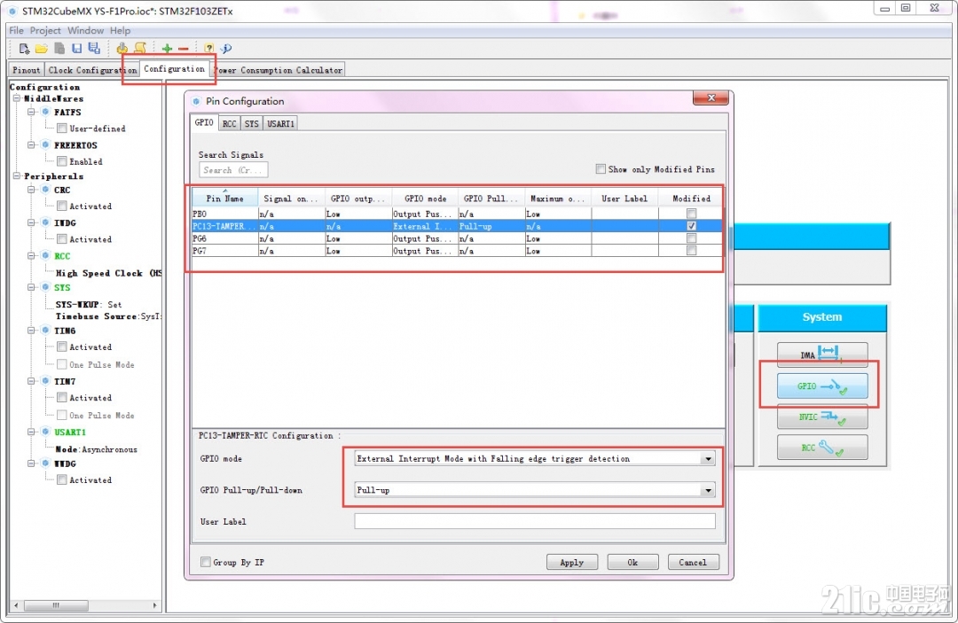Toggle Show only Modified Pins checkbox
This screenshot has width=958, height=623.
point(601,169)
